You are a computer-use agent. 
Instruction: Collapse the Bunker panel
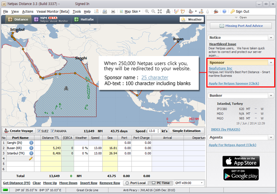271,95
